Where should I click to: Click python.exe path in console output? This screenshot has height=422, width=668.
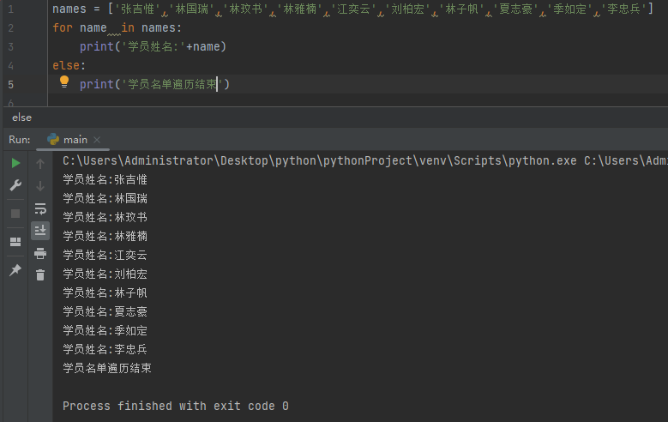click(x=320, y=160)
